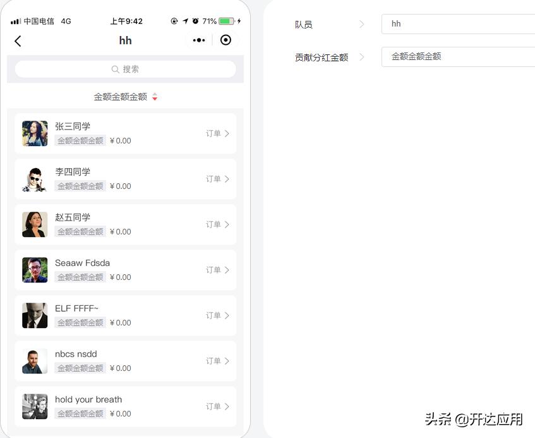Click the cellular signal bars icon
The width and height of the screenshot is (535, 438).
point(16,20)
